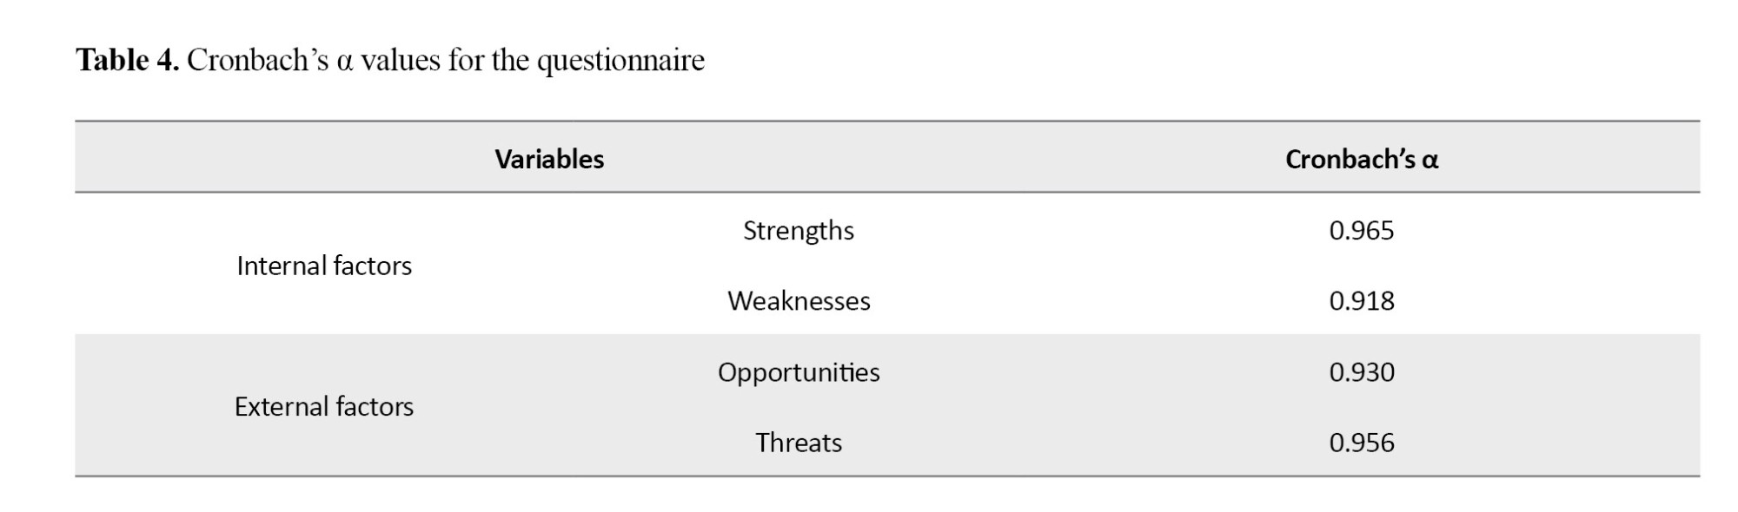The height and width of the screenshot is (512, 1738).
Task: Click the 0.965 value for Strengths
Action: [1361, 230]
